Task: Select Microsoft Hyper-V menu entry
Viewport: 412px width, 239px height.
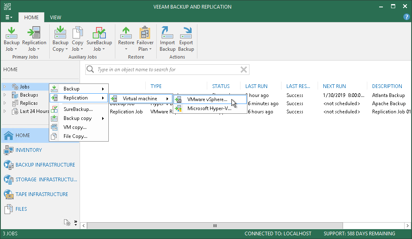Action: tap(210, 108)
